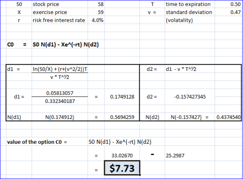The width and height of the screenshot is (243, 179).
Task: Click the 'stock price' label cell
Action: tap(46, 4)
